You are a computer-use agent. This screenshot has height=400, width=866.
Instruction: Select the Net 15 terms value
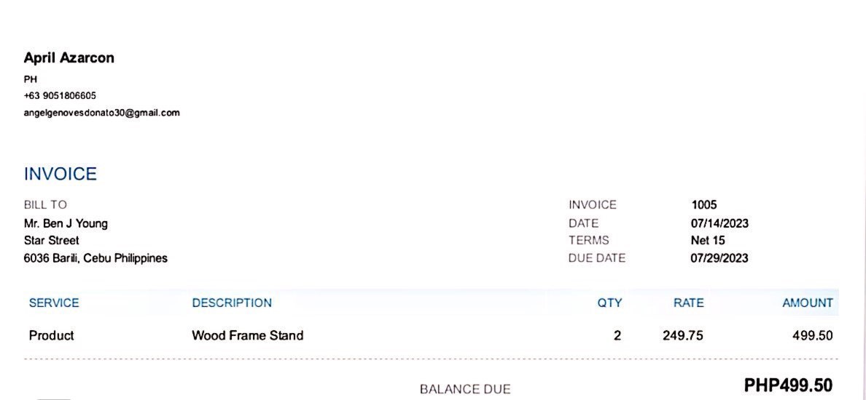tap(707, 241)
